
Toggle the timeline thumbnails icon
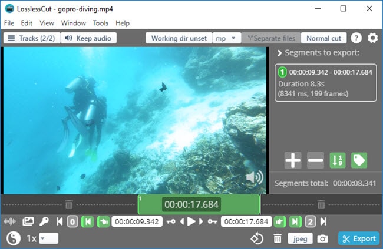pos(28,221)
